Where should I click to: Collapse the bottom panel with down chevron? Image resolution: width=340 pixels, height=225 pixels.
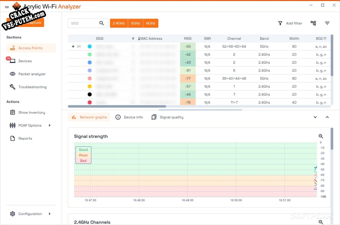coord(315,117)
